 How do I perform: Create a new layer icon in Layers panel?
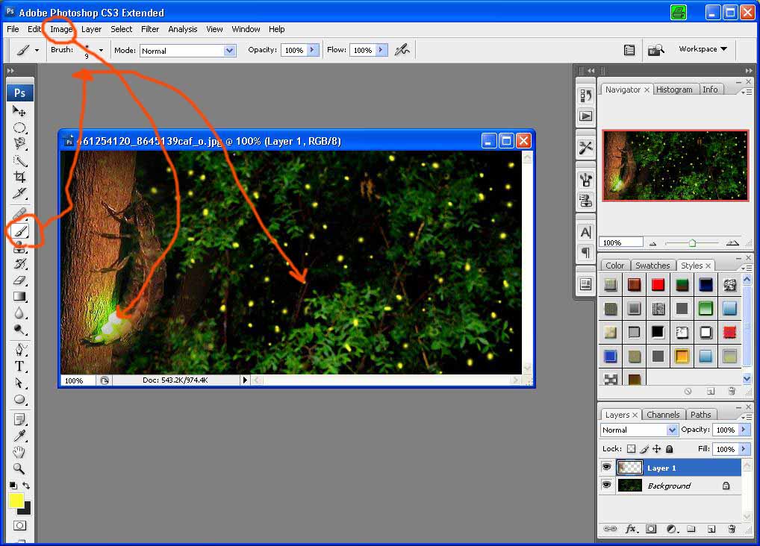711,529
